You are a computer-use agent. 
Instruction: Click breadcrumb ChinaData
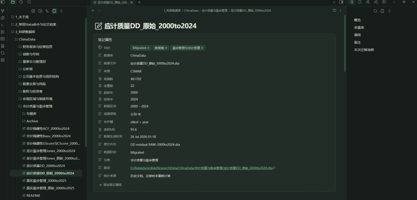click(x=191, y=11)
